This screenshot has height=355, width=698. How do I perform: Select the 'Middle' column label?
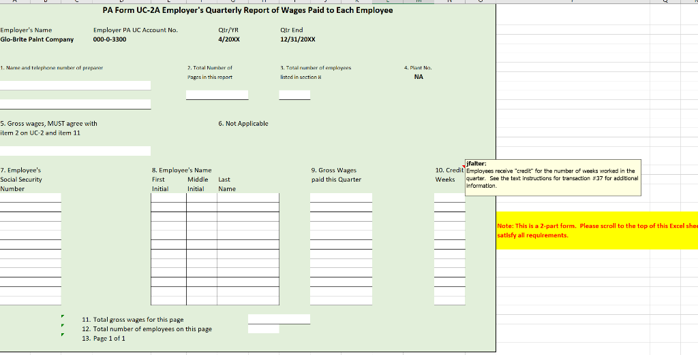198,180
